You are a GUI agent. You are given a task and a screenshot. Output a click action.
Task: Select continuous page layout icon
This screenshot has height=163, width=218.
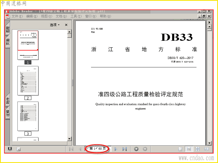tap(189, 149)
